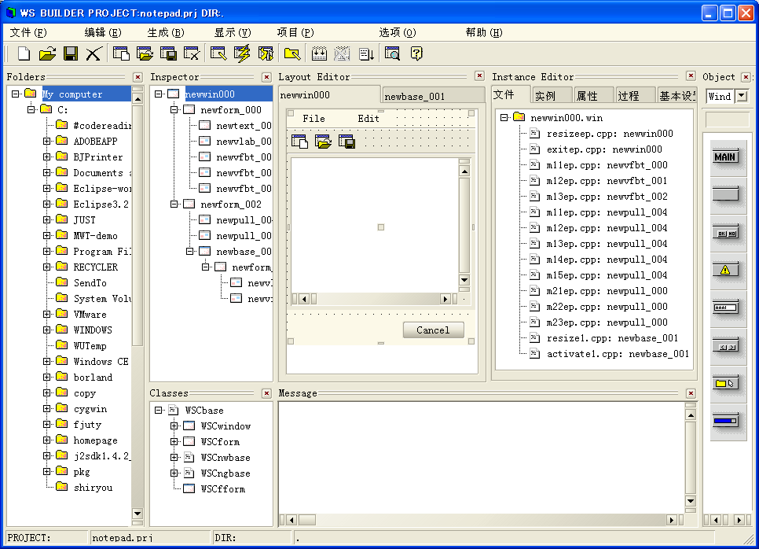The height and width of the screenshot is (549, 759).
Task: Click Folders panel scroll down arrow
Action: coord(137,513)
